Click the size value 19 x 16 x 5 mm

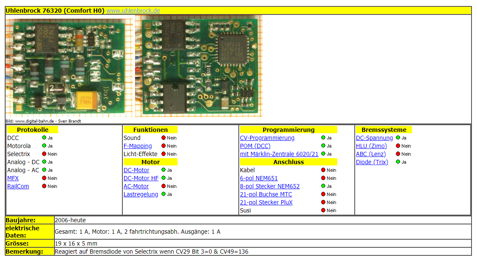pyautogui.click(x=76, y=243)
